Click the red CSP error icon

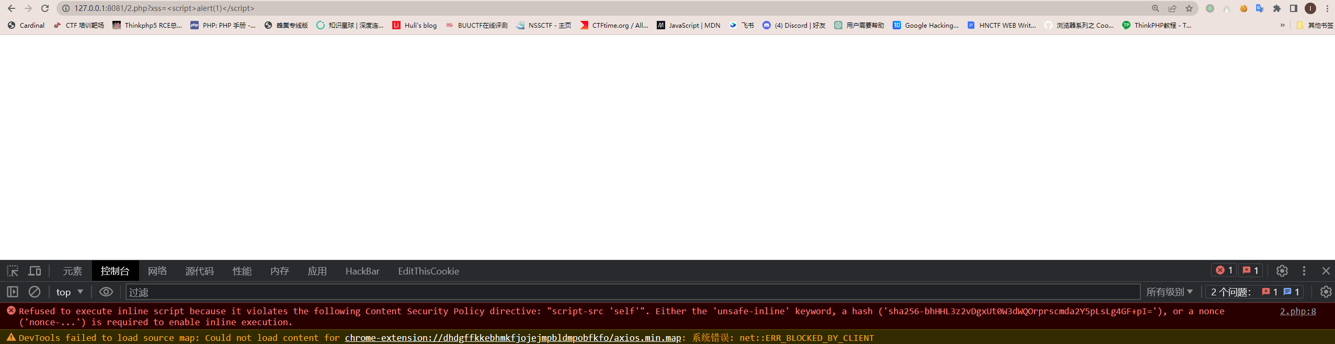pyautogui.click(x=11, y=311)
